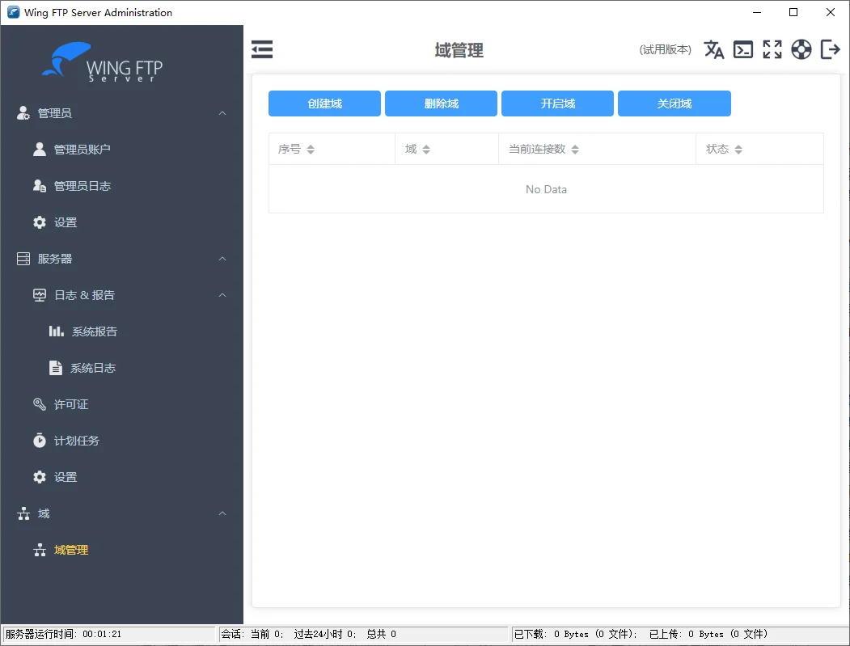Select 域管理 in the sidebar
The image size is (850, 646).
coord(121,550)
